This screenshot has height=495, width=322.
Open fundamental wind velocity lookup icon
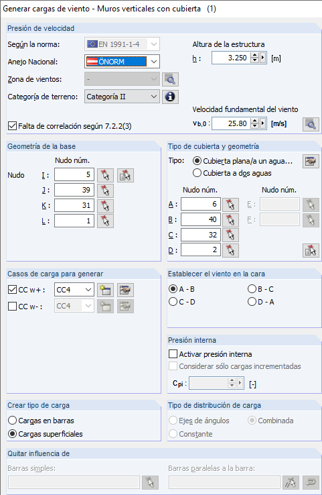click(x=311, y=124)
